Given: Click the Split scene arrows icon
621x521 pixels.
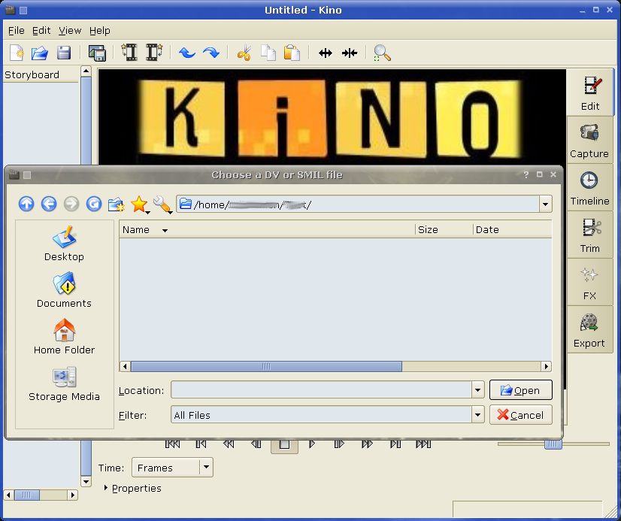Looking at the screenshot, I should [x=325, y=53].
